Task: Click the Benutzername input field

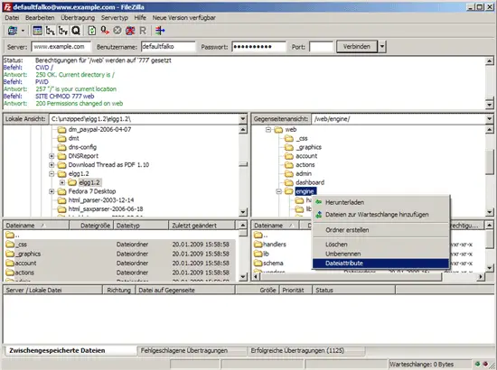Action: tap(168, 47)
